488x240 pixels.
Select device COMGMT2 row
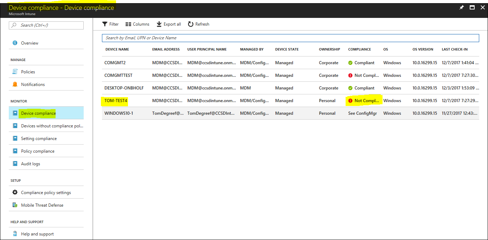click(x=290, y=63)
